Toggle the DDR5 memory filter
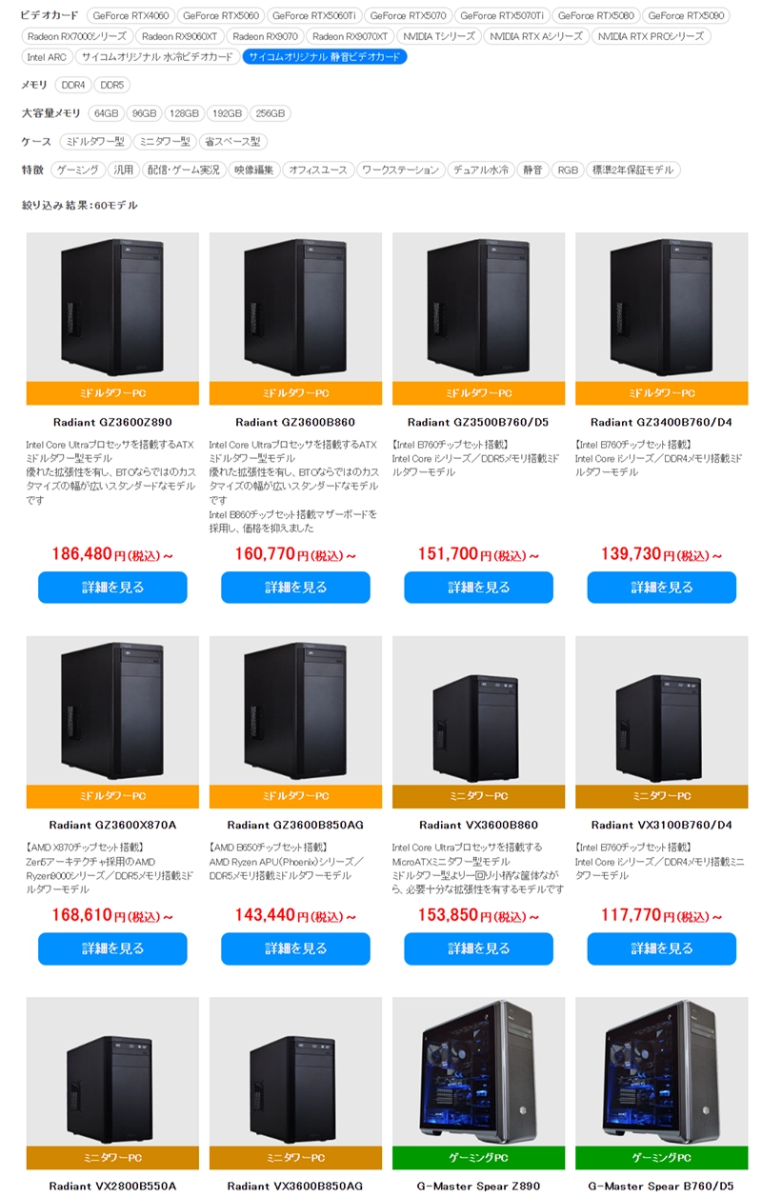762x1197 pixels. 111,85
